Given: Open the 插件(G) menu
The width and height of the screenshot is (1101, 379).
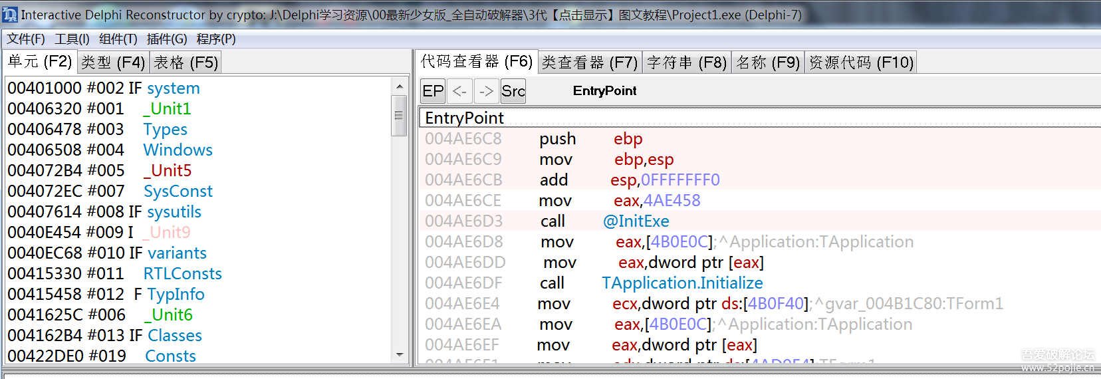Looking at the screenshot, I should point(167,39).
